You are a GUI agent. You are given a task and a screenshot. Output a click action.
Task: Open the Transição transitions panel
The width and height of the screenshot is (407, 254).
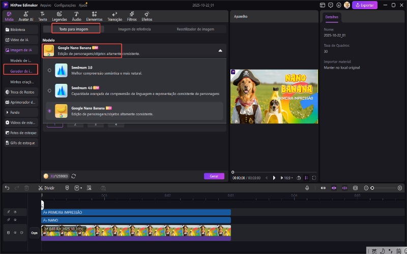pyautogui.click(x=114, y=16)
